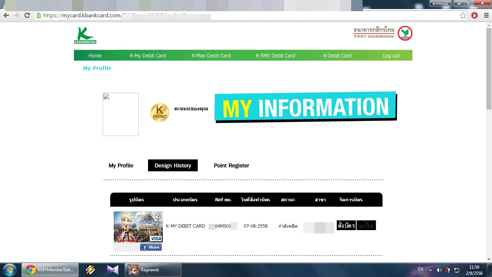Click the แก้ไข edit button

366,225
